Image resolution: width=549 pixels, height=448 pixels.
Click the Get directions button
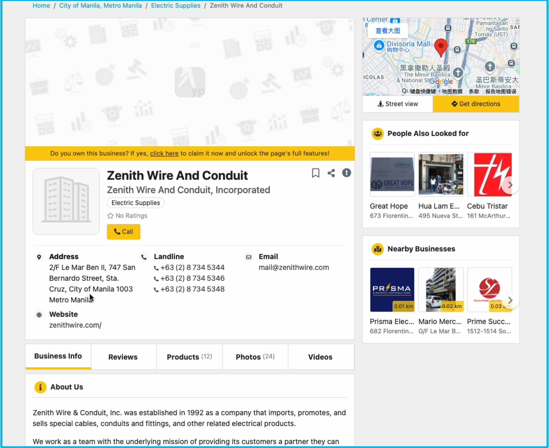point(476,104)
